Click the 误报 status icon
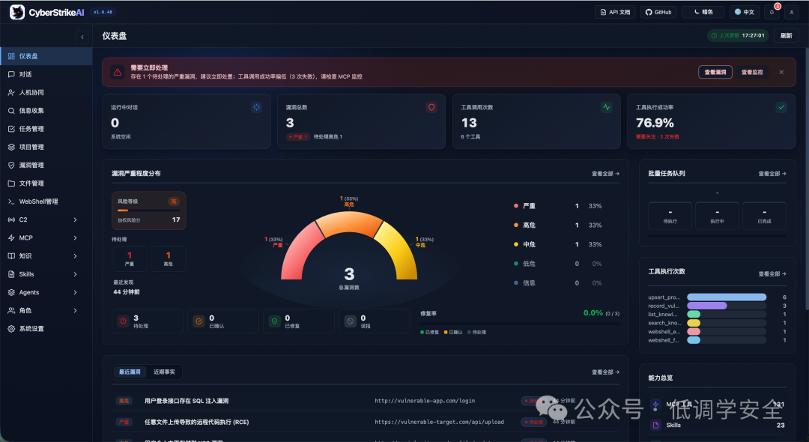 (x=351, y=321)
